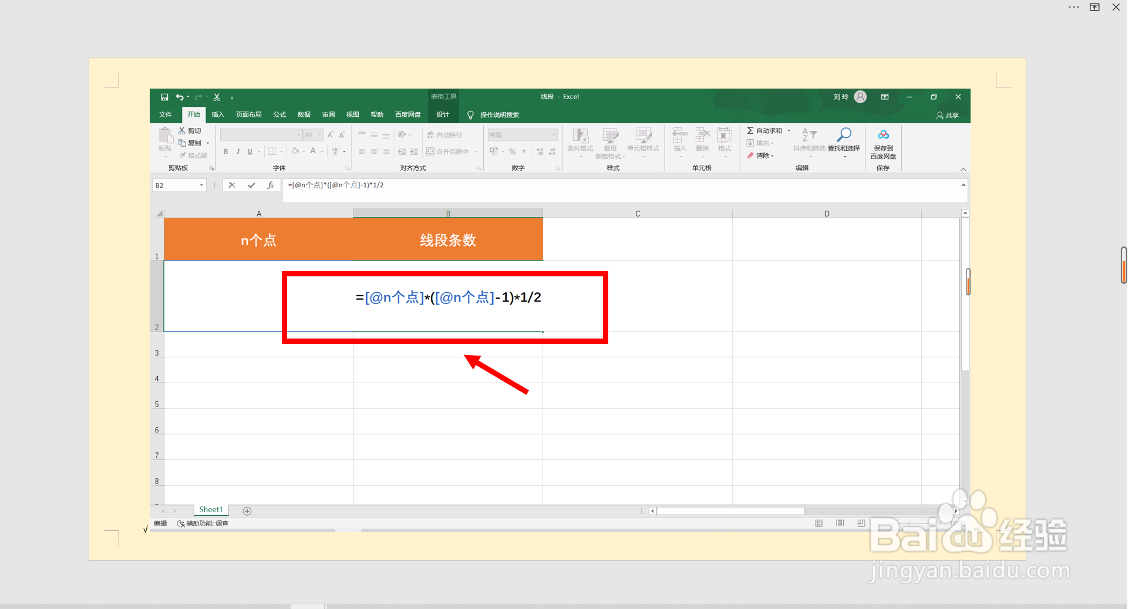Click the 剪切 cut button
The image size is (1132, 609).
(190, 131)
